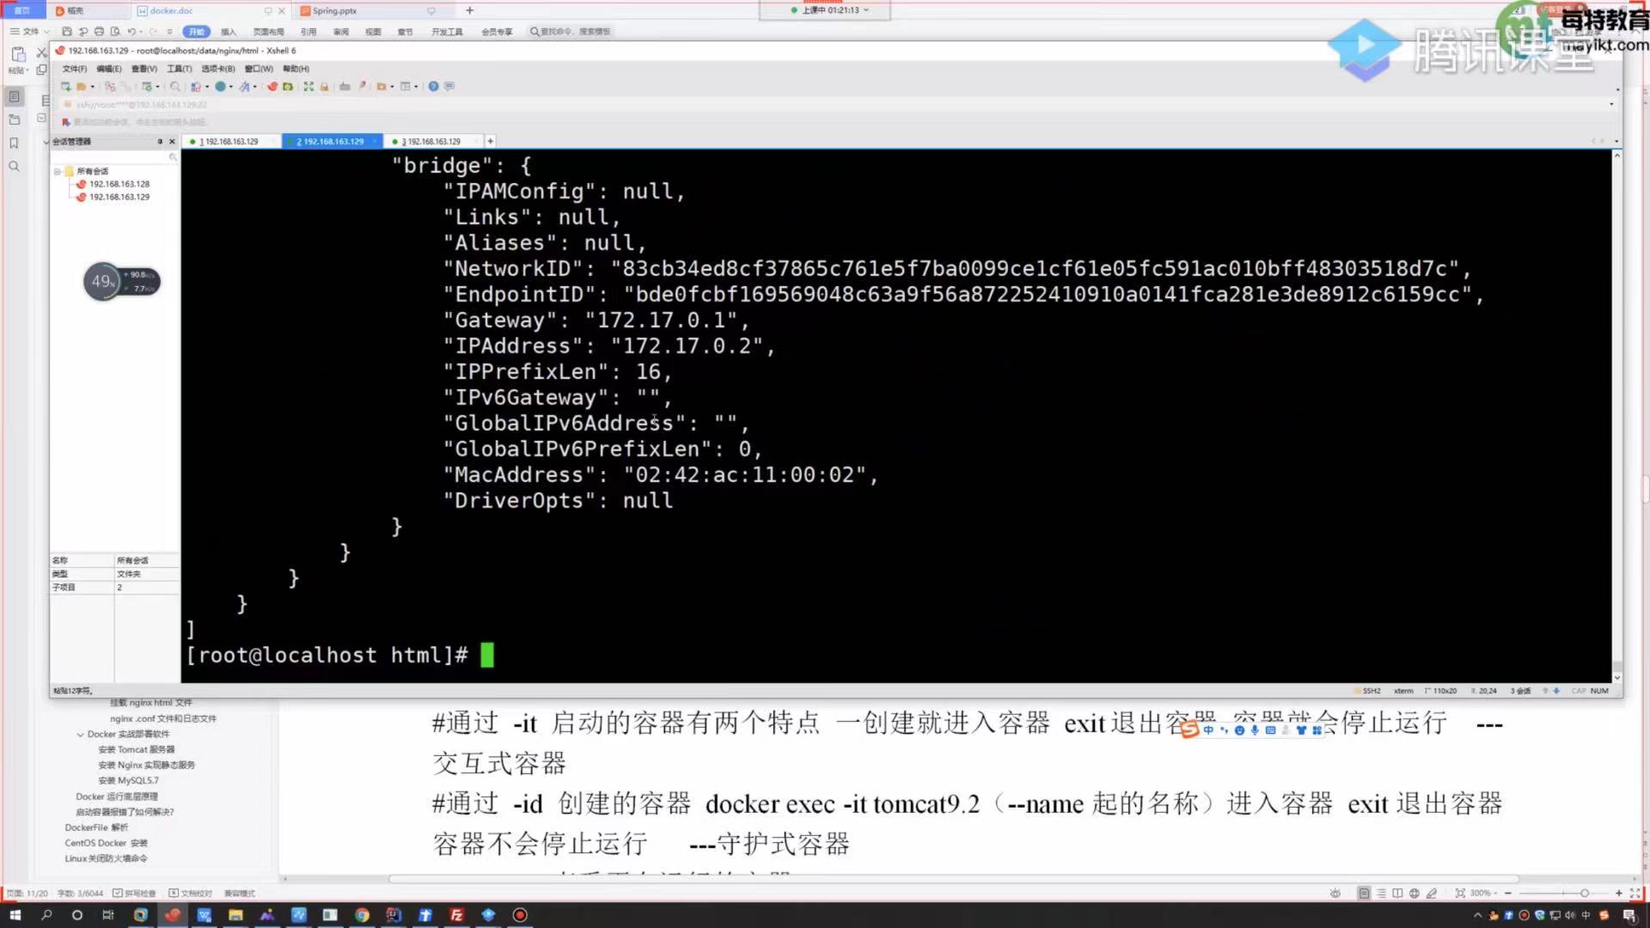Launch Chrome from the taskbar
Screen dimensions: 1650x928
[362, 915]
